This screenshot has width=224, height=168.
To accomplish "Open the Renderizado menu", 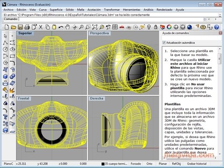I will coord(164,10).
